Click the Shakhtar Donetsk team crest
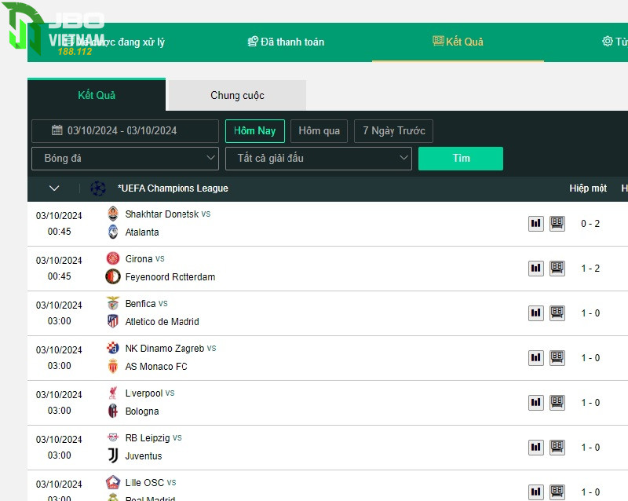The image size is (628, 501). (113, 214)
